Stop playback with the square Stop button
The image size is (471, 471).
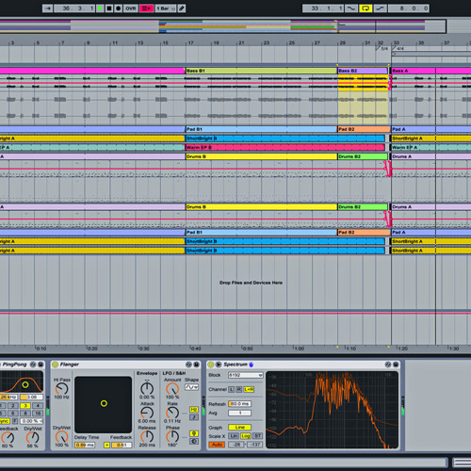pos(109,8)
